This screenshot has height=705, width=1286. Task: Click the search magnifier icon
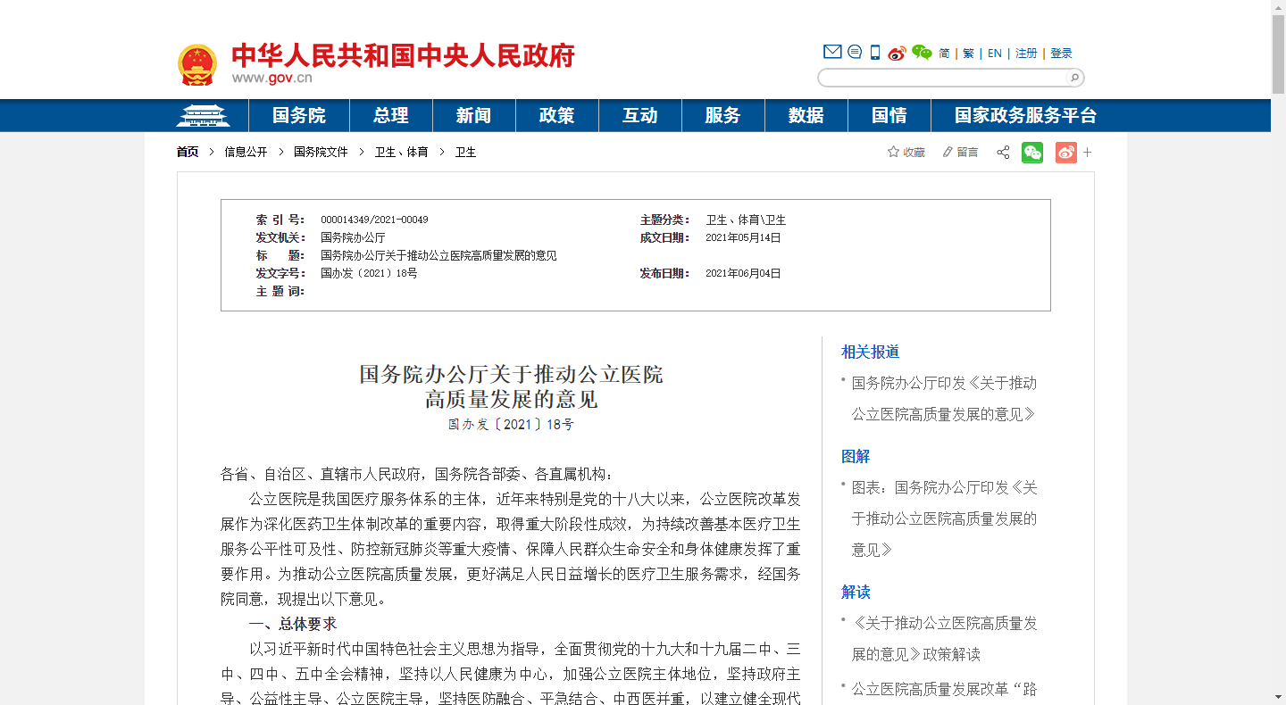[x=1074, y=78]
